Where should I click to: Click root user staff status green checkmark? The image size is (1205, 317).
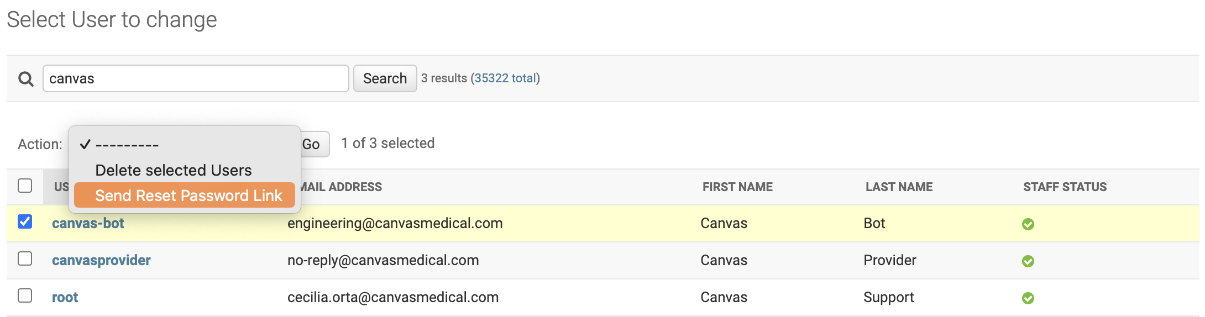1028,298
